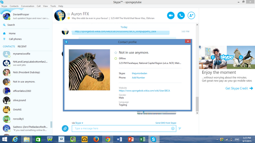Click ENG language indicator in tray

[x=237, y=139]
